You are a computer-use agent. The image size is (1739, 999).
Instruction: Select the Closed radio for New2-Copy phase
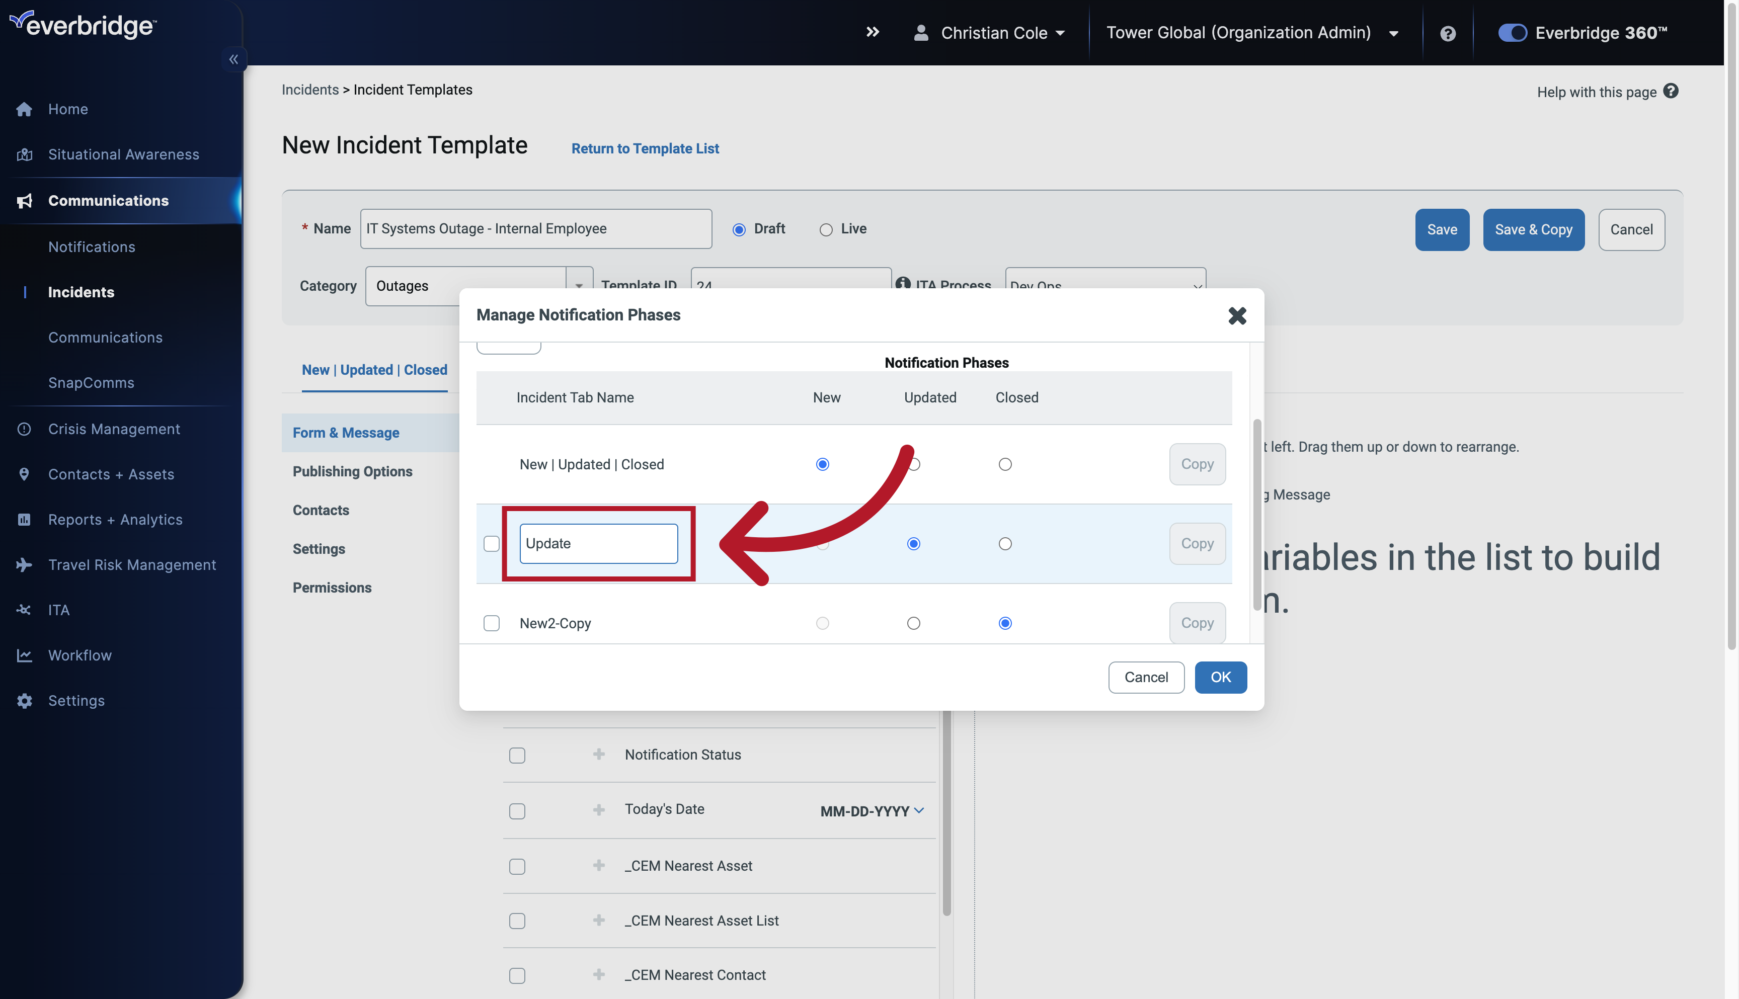(1005, 623)
